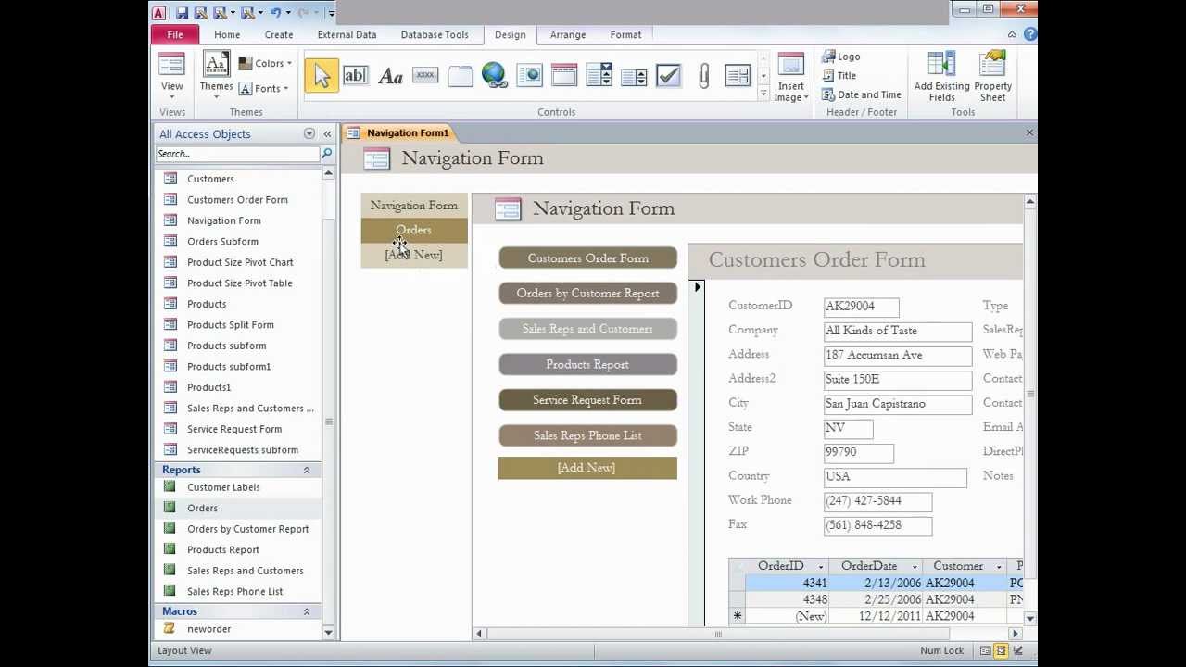
Task: Switch to the Arrange tab
Action: [x=568, y=34]
